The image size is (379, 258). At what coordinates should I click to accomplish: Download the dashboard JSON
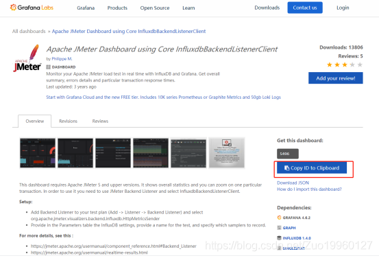[x=293, y=183]
